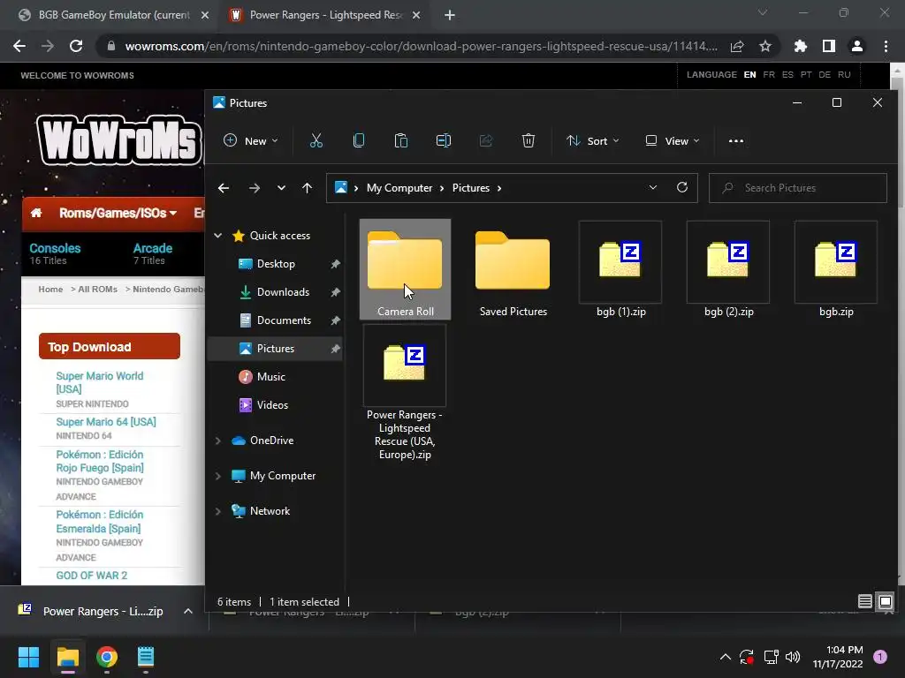Open recent locations dropdown arrow

[281, 188]
